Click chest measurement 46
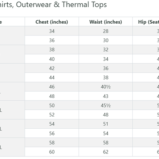159x159 pixels. (52, 87)
